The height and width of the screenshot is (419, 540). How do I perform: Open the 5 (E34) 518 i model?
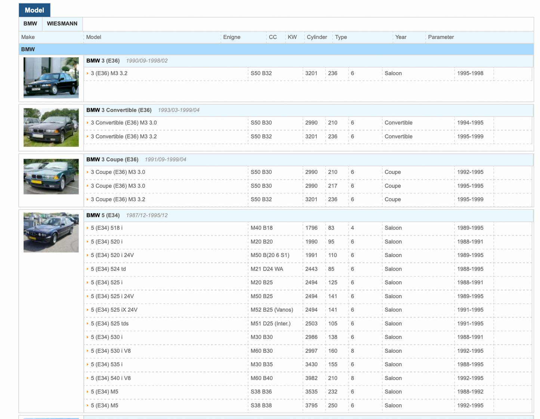click(x=107, y=228)
